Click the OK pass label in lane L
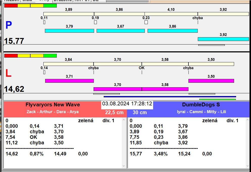The image size is (251, 172). 142,68
